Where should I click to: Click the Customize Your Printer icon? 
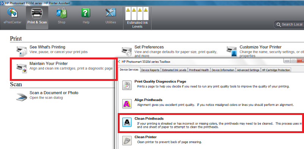[x=232, y=51]
